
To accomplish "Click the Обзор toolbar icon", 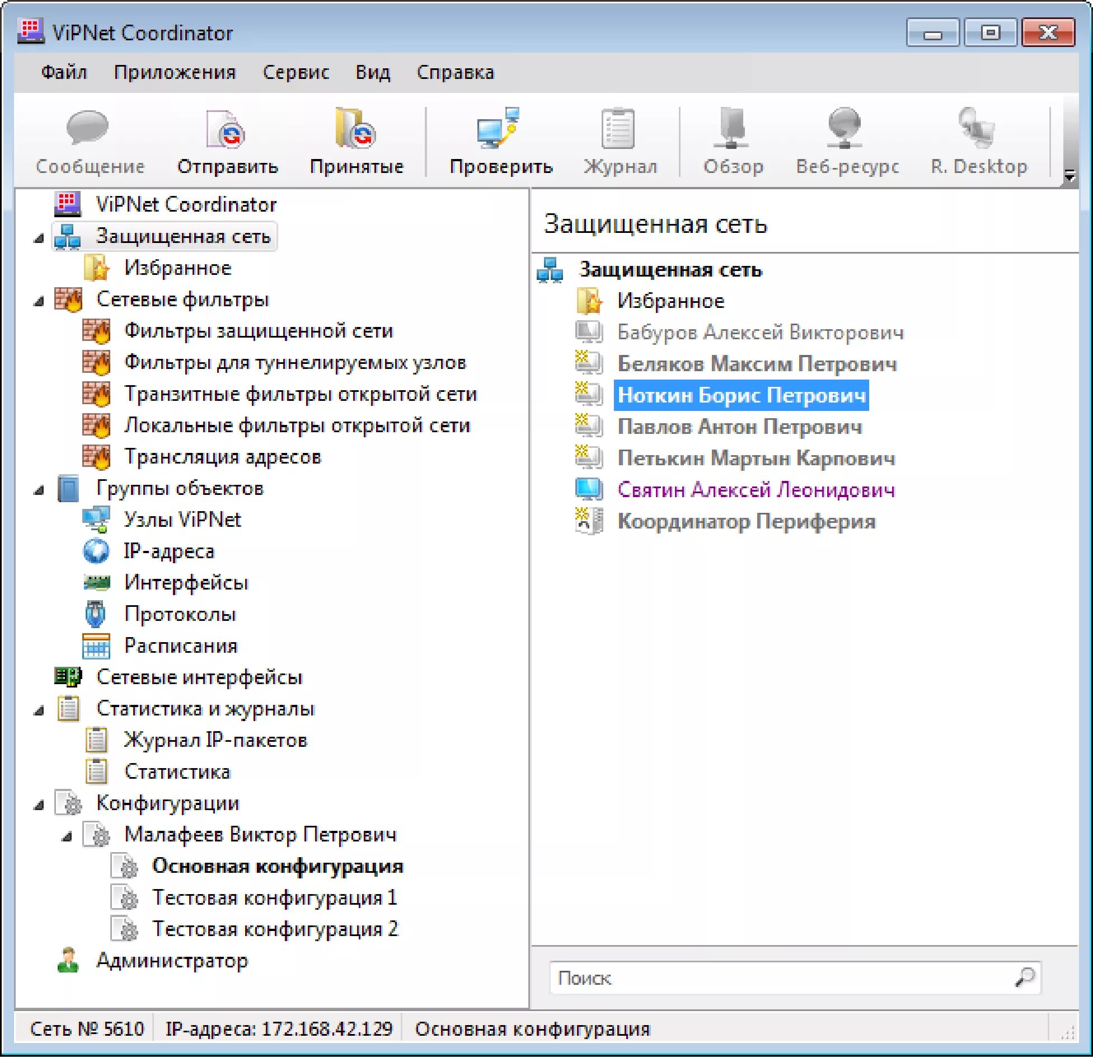I will tap(732, 128).
